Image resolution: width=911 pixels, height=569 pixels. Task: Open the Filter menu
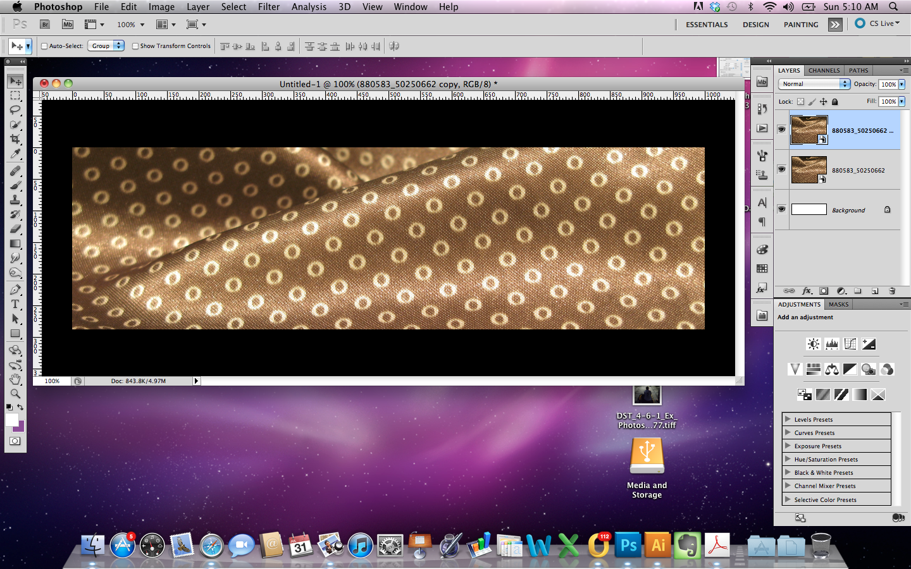point(268,7)
